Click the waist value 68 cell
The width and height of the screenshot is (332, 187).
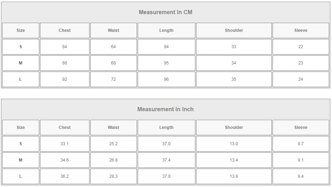point(113,63)
